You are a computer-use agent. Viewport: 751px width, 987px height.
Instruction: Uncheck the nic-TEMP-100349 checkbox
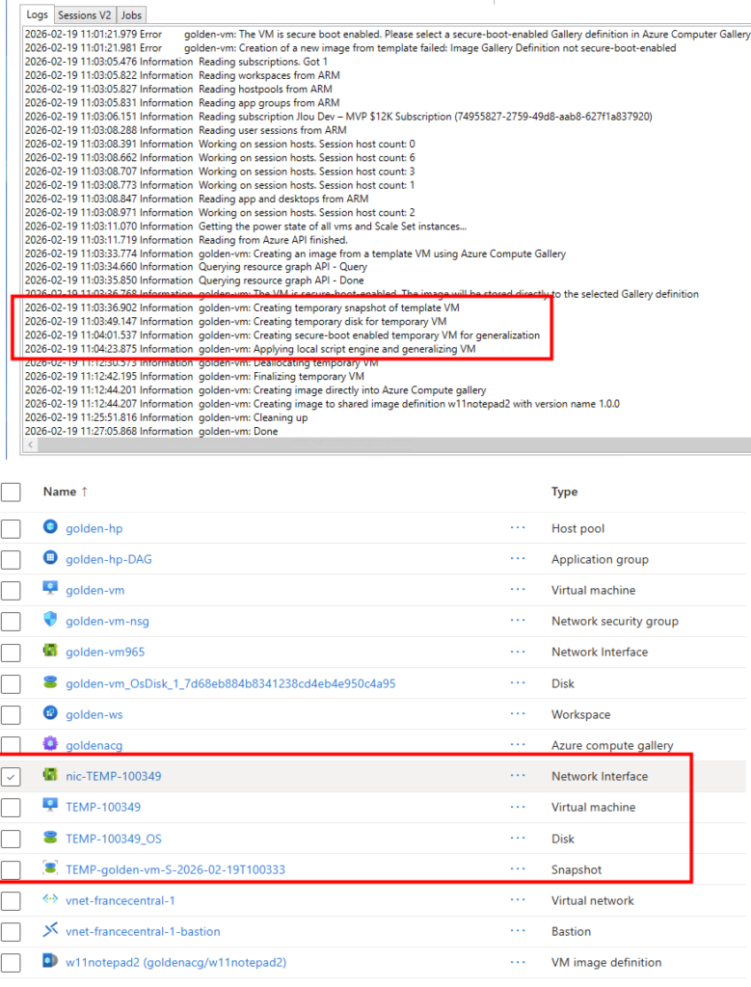pos(11,776)
